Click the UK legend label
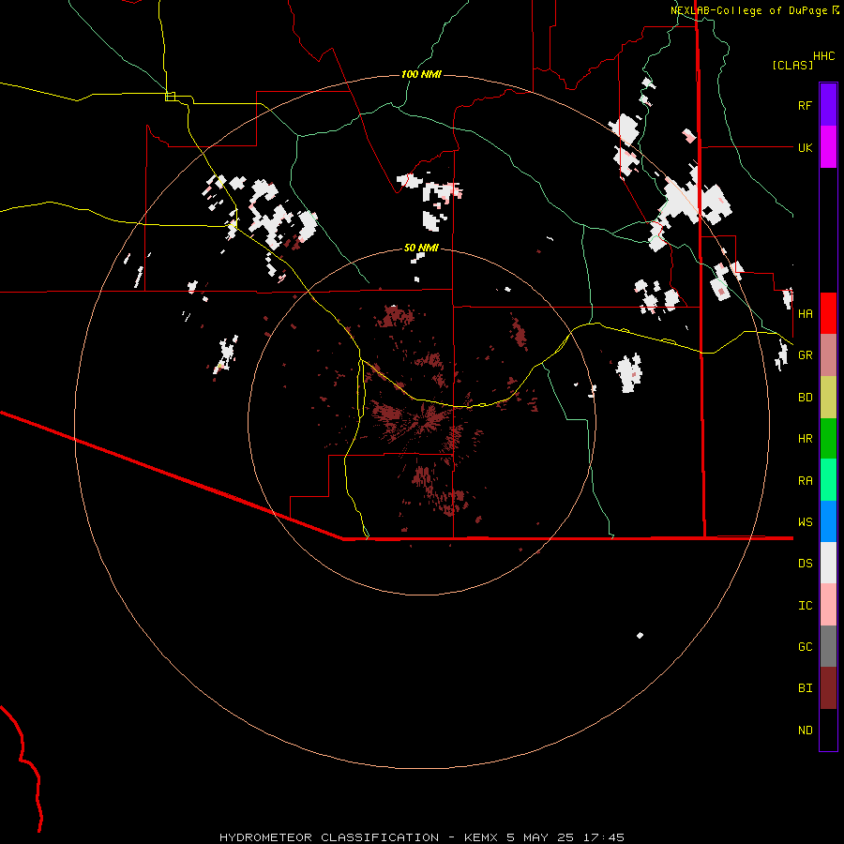Image resolution: width=844 pixels, height=844 pixels. click(x=805, y=147)
